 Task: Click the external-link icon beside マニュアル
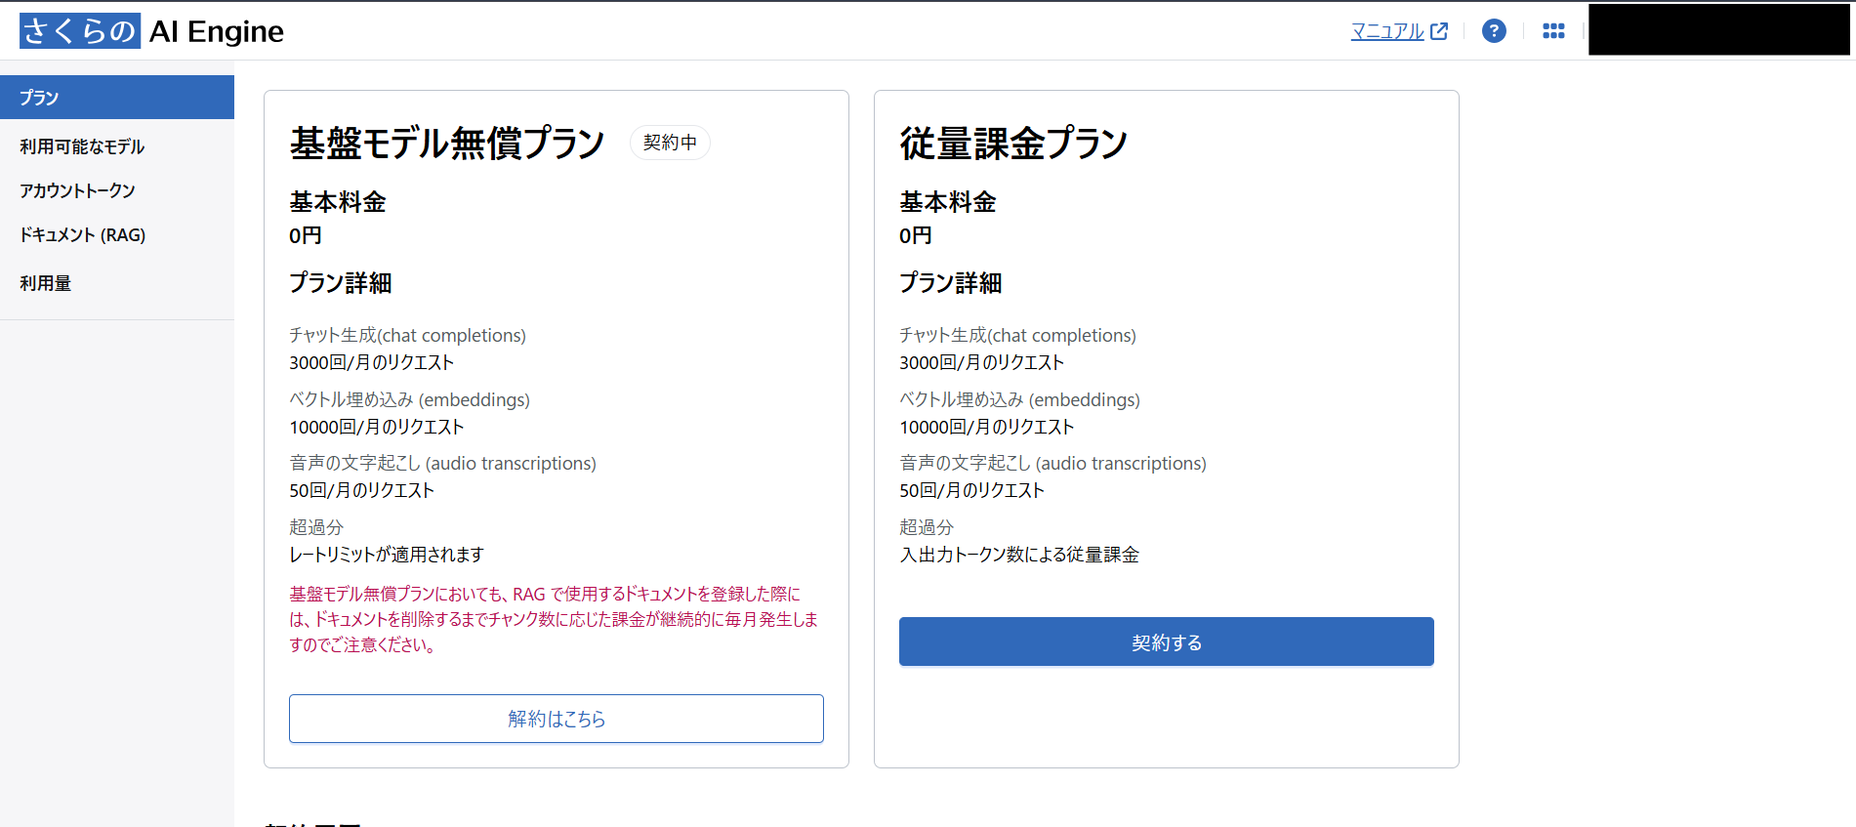click(x=1439, y=30)
